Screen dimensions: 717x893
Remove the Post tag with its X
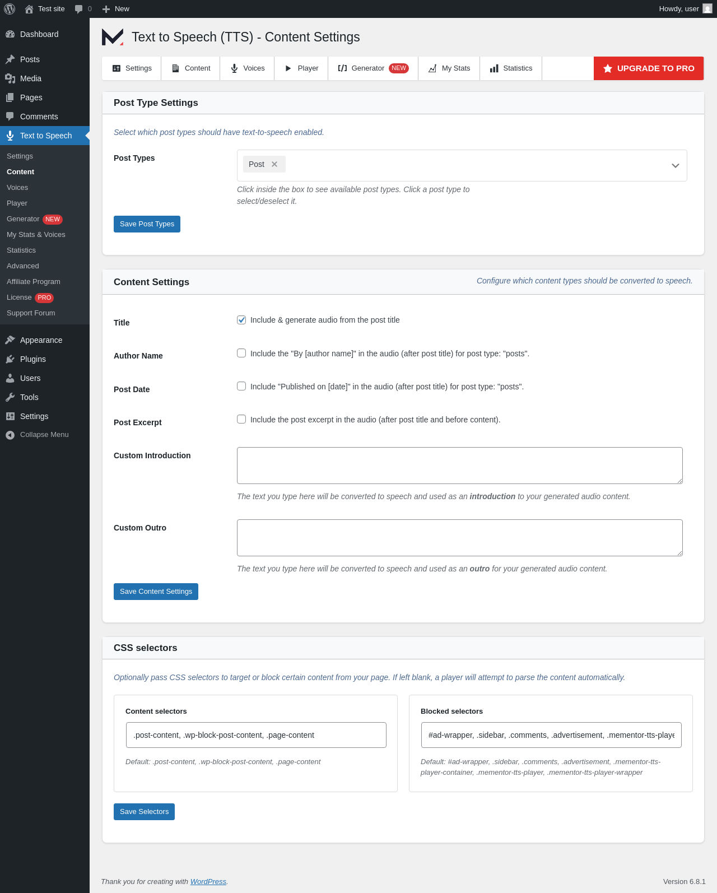pyautogui.click(x=274, y=164)
